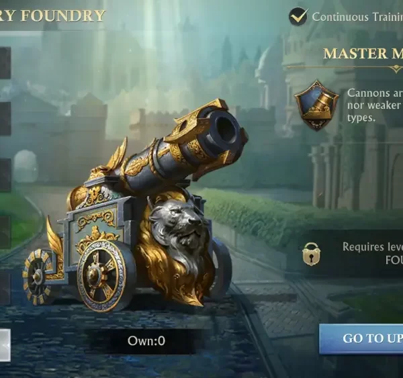Click the large ornate front cannon wheel
This screenshot has height=378, width=403.
click(103, 275)
